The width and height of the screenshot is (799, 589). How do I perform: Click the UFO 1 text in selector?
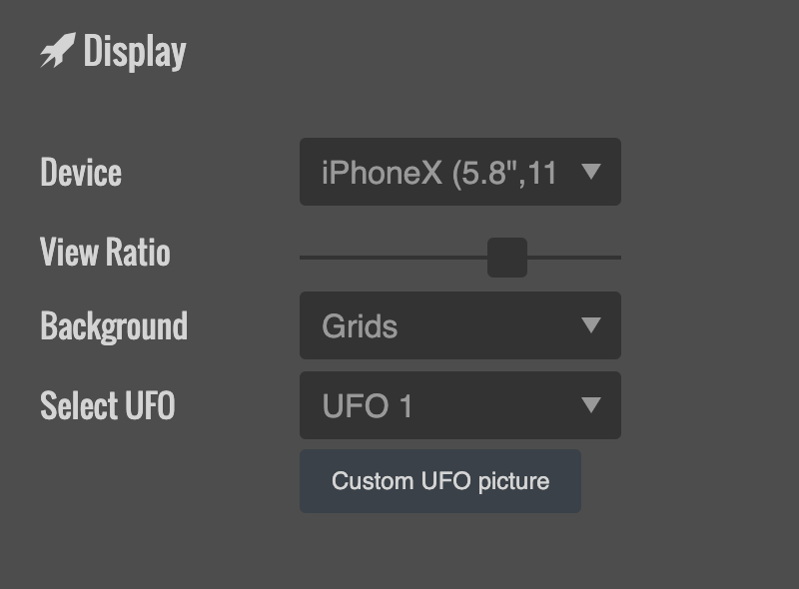coord(367,406)
